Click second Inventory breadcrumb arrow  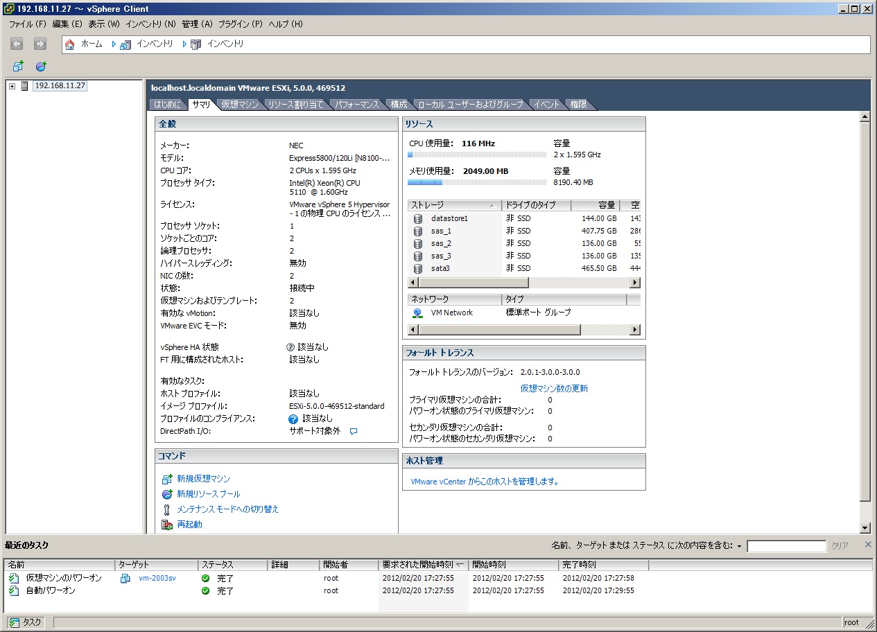[x=184, y=44]
